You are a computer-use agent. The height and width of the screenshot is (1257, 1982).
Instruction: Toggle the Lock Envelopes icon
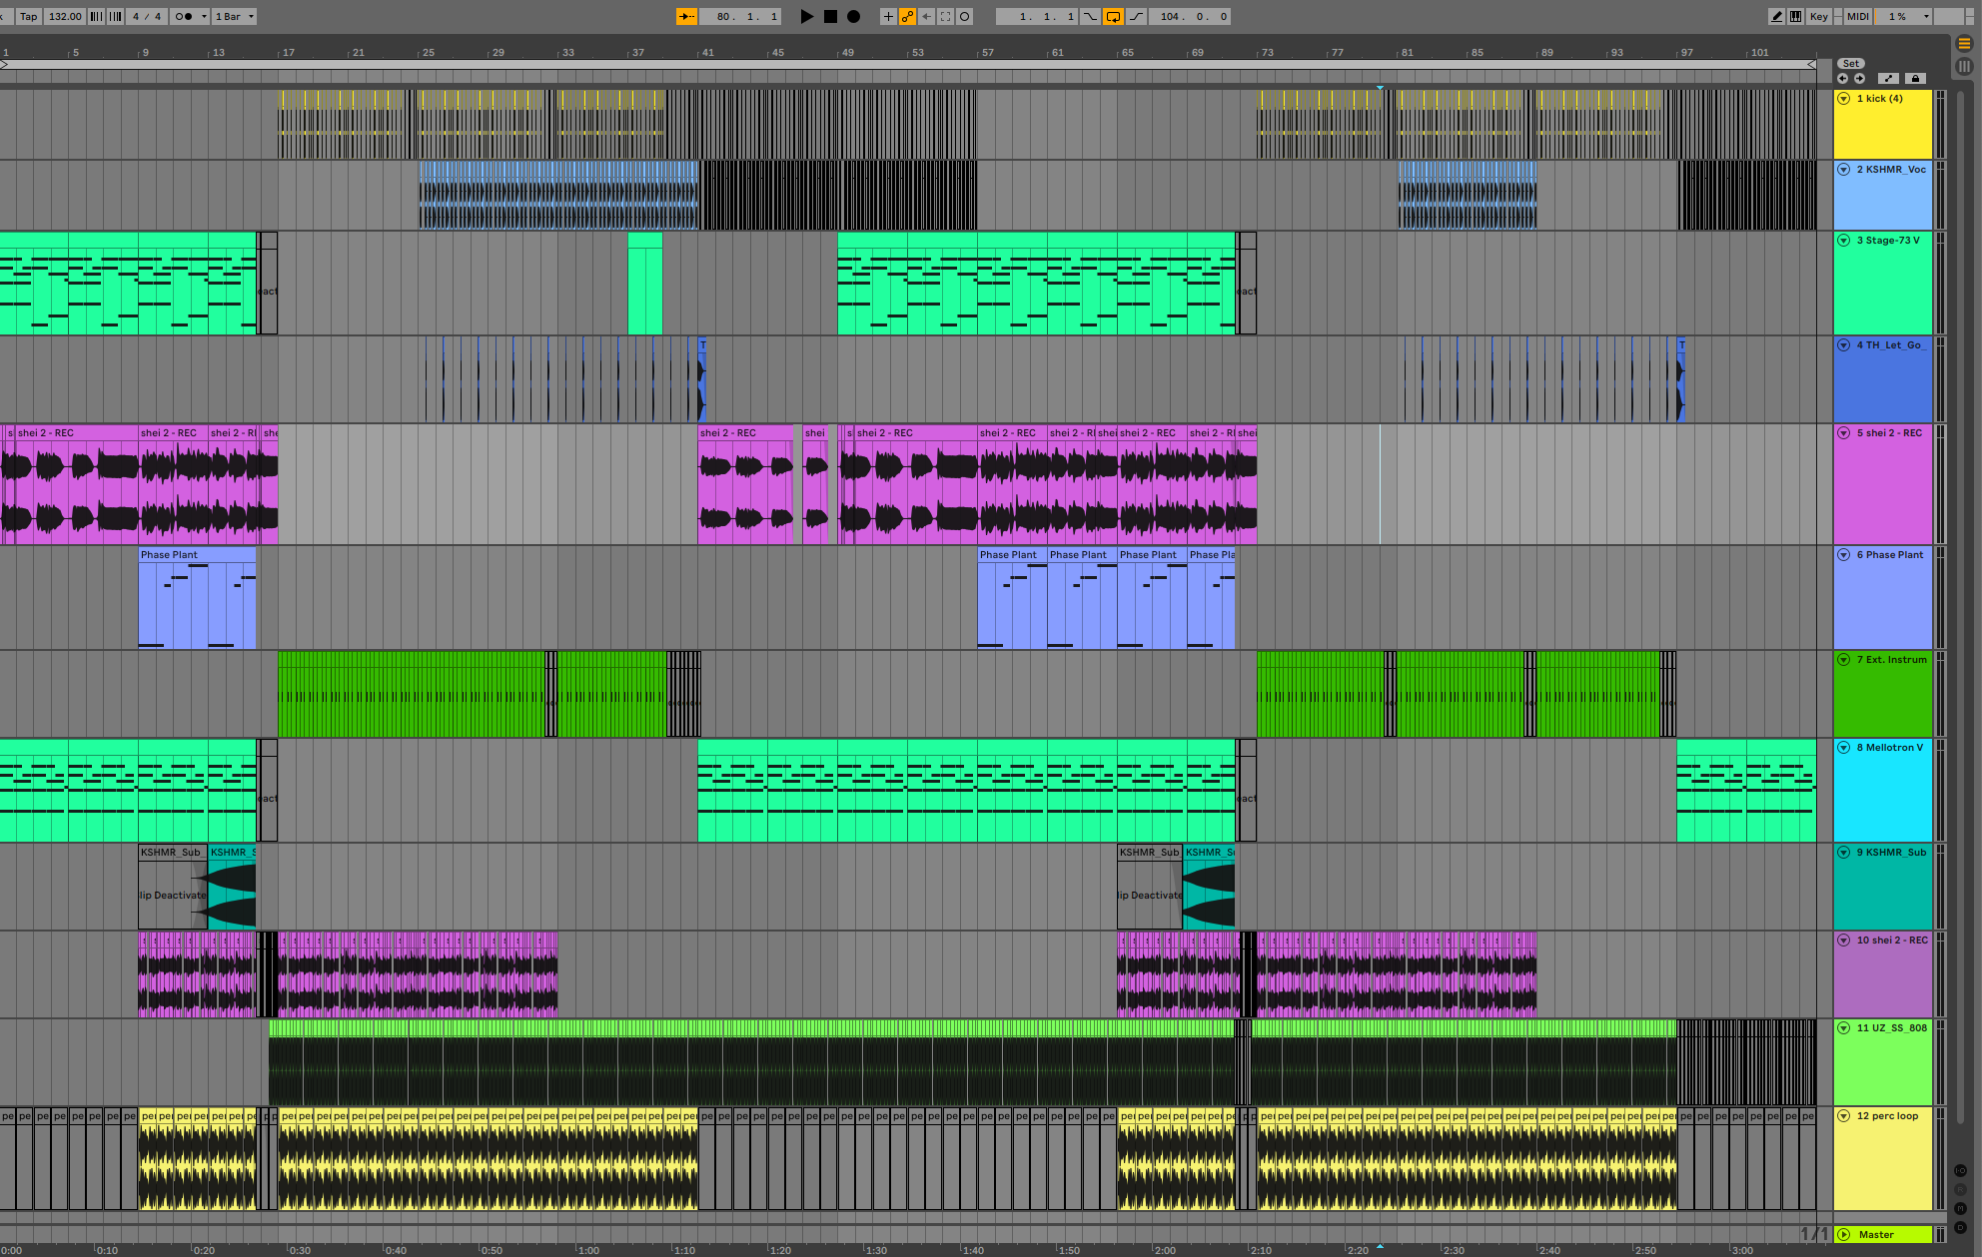[x=1915, y=78]
